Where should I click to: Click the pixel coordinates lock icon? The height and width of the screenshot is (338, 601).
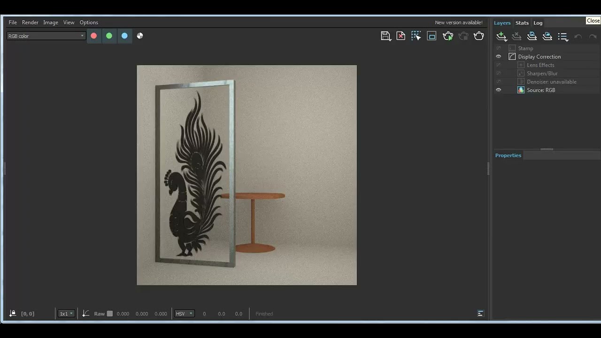(x=13, y=314)
